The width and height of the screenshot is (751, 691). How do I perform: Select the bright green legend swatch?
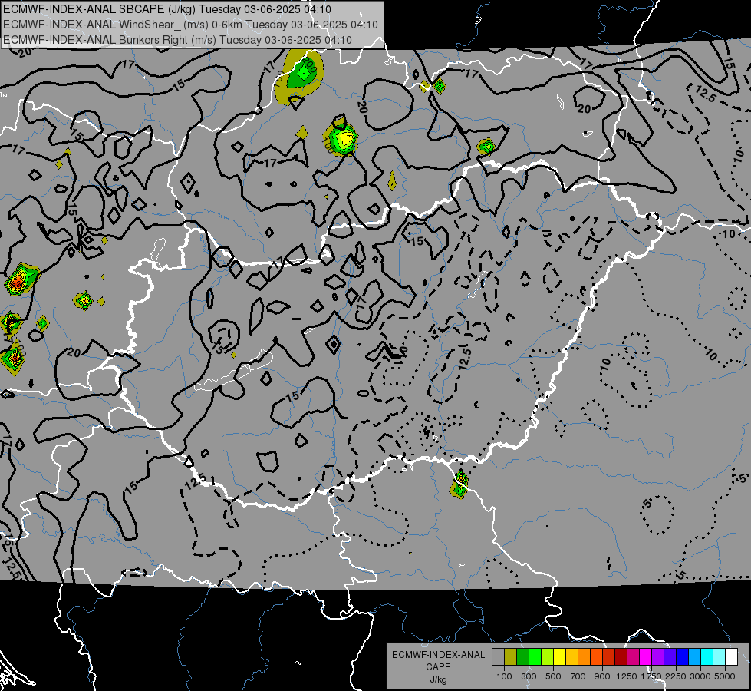pyautogui.click(x=535, y=656)
